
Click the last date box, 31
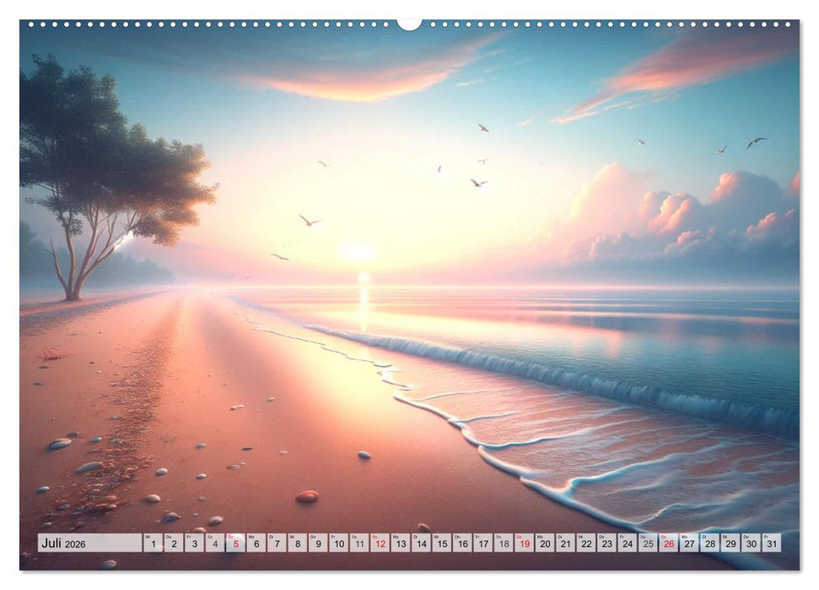click(x=772, y=543)
